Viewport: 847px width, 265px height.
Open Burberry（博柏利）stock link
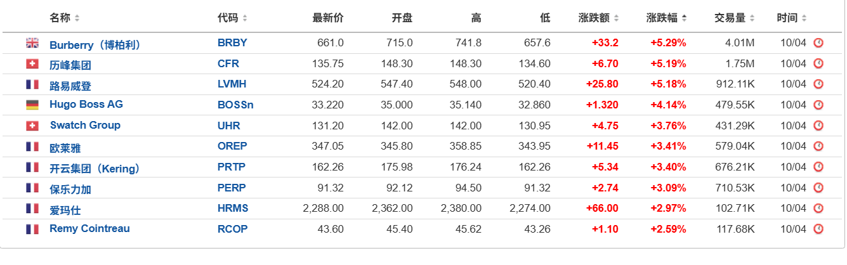(95, 44)
